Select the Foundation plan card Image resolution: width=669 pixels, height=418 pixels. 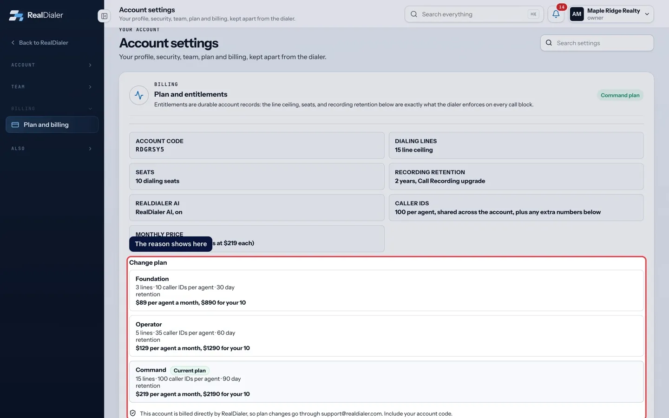(x=387, y=290)
